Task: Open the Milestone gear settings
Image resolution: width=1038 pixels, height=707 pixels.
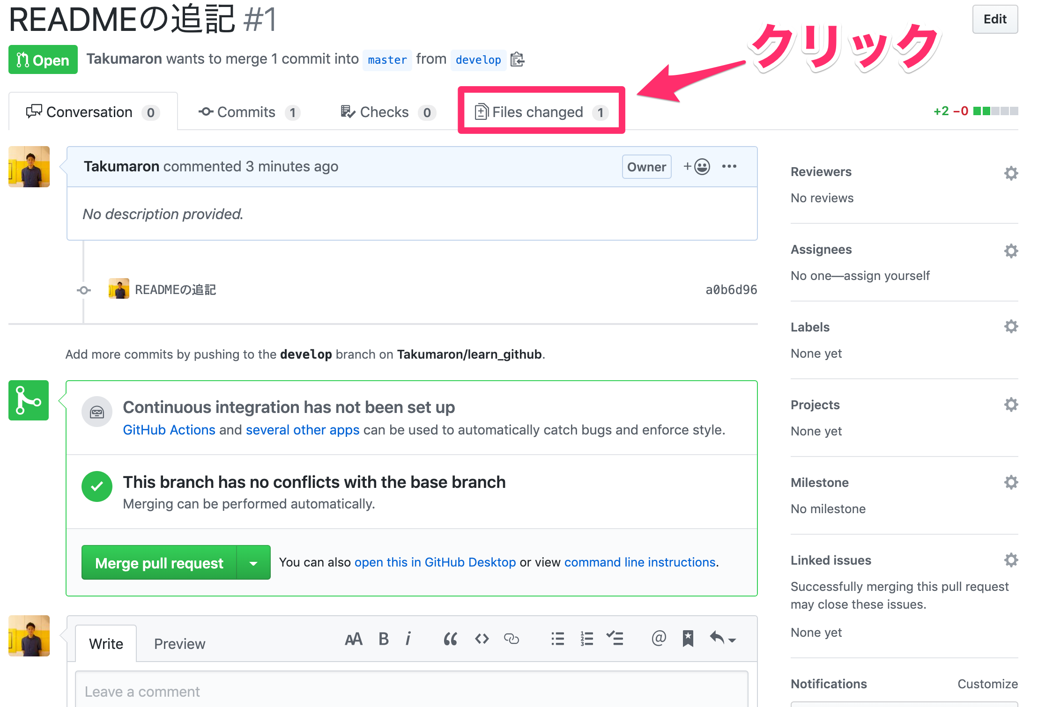Action: click(x=1011, y=482)
